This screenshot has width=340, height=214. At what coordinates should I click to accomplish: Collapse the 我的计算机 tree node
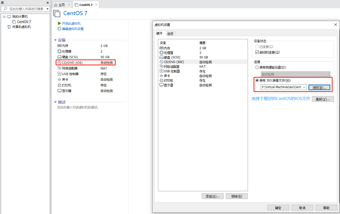tap(4, 17)
